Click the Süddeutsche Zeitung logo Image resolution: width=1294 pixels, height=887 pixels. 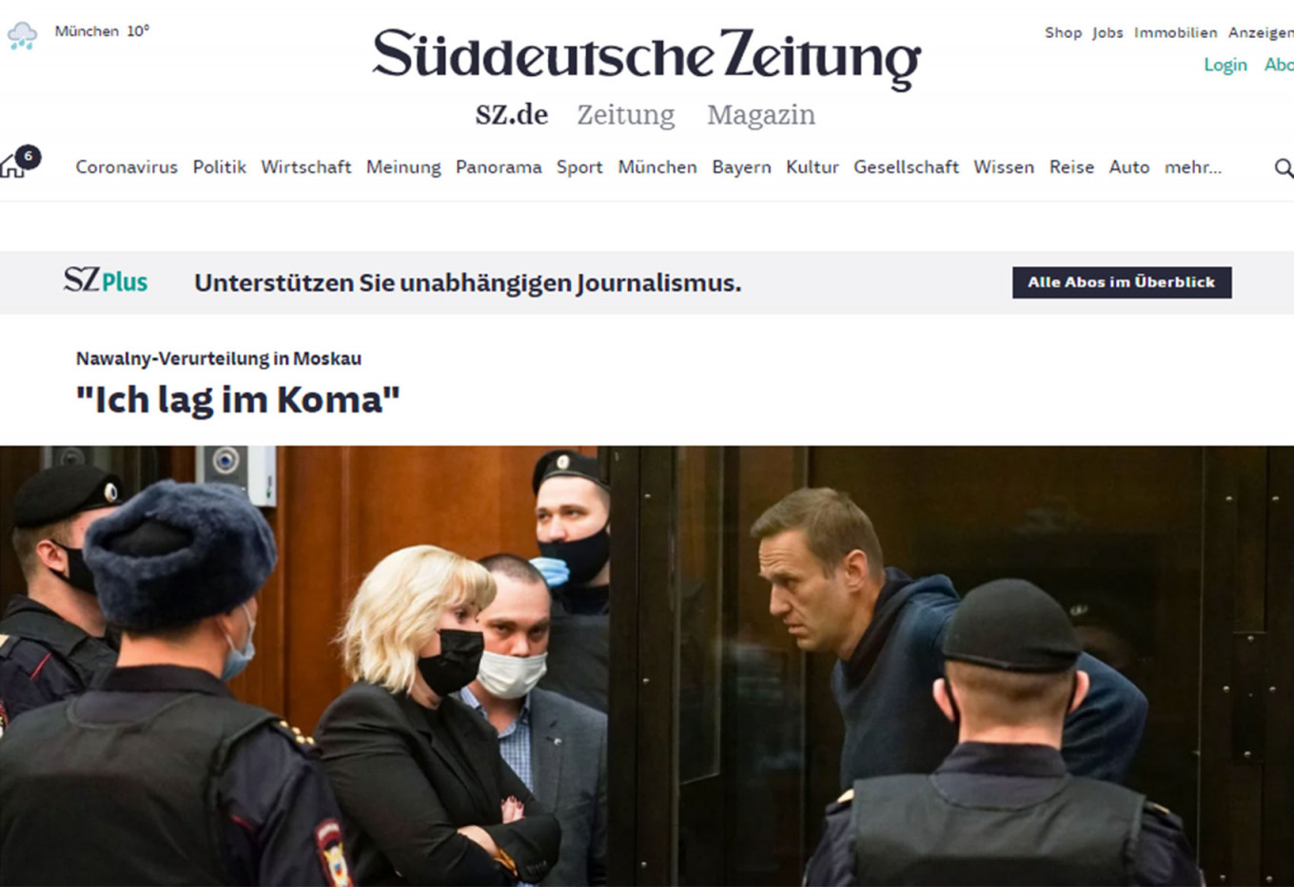tap(646, 57)
